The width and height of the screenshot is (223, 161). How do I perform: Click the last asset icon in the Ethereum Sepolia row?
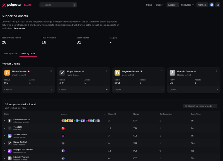pyautogui.click(x=98, y=121)
